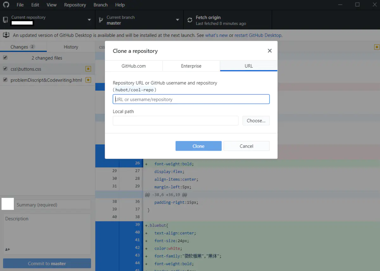Viewport: 380px width, 271px height.
Task: Open the File menu
Action: (20, 5)
